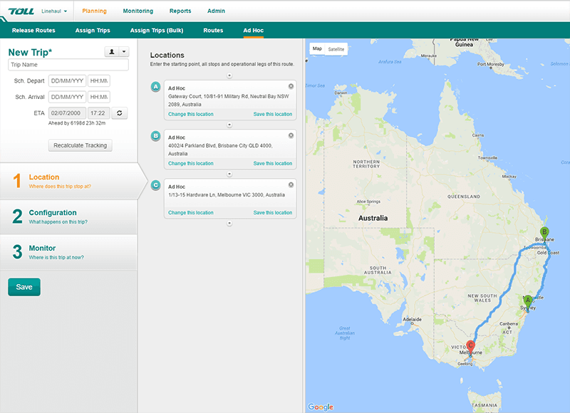570x413 pixels.
Task: Open the Monitoring menu
Action: (x=138, y=11)
